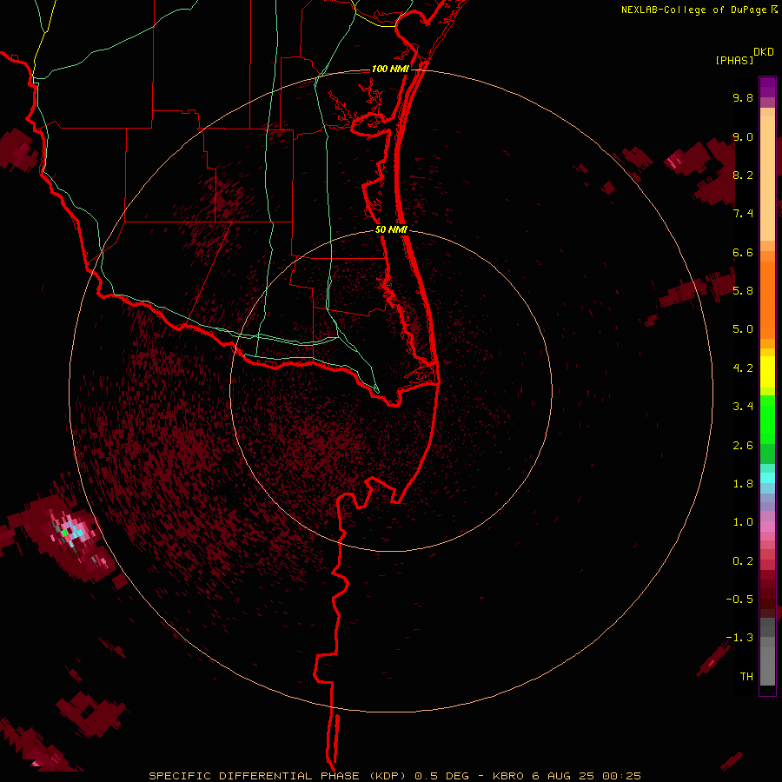
Task: Click the 2.6 scale value
Action: 743,446
